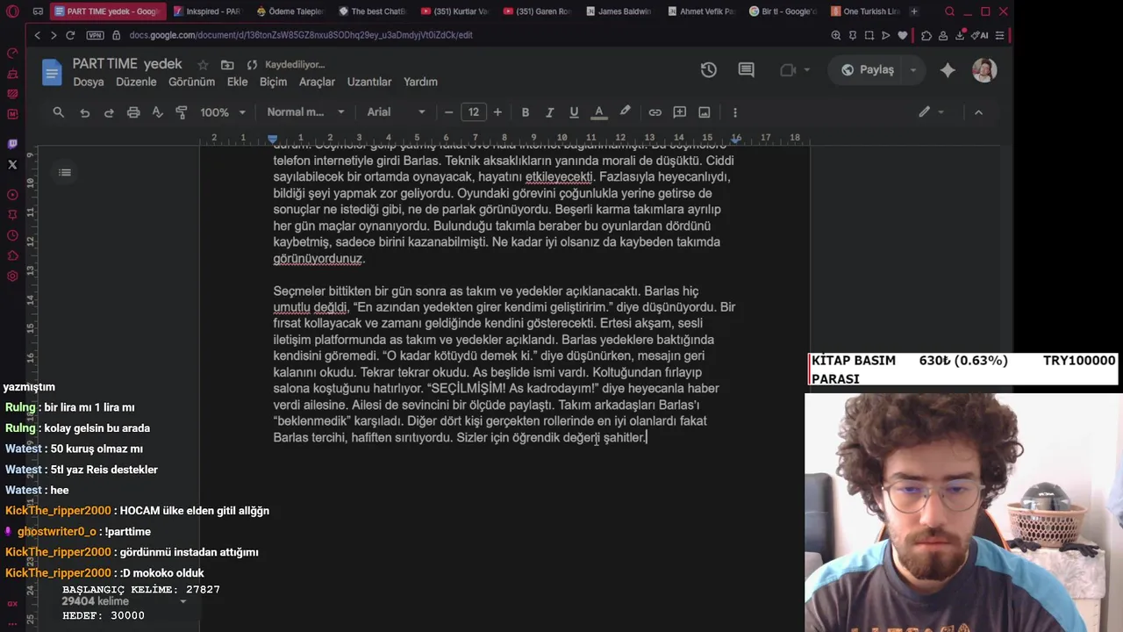Open the Yardım menu
Screen dimensions: 1123x632
pyautogui.click(x=420, y=82)
